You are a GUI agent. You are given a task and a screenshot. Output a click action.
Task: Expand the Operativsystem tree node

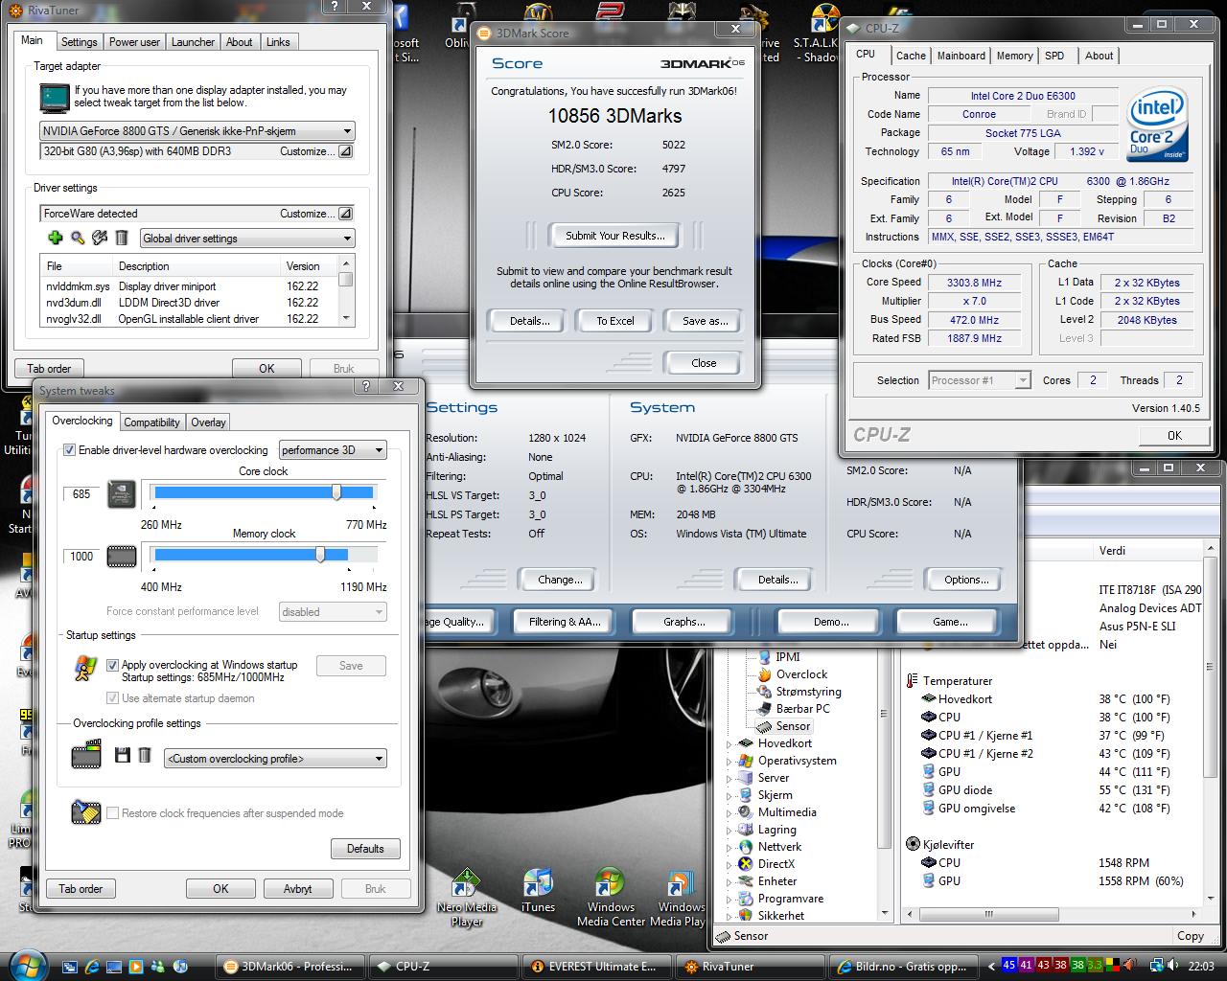[x=729, y=761]
